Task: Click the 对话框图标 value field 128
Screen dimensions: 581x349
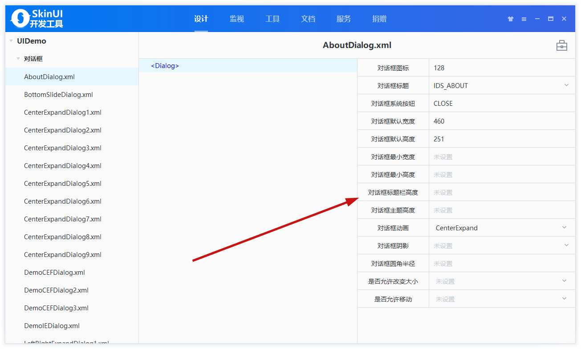Action: click(x=502, y=68)
